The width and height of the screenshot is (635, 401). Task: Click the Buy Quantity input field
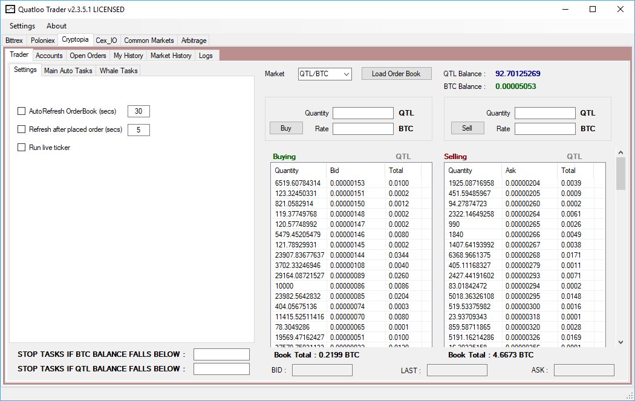(363, 113)
